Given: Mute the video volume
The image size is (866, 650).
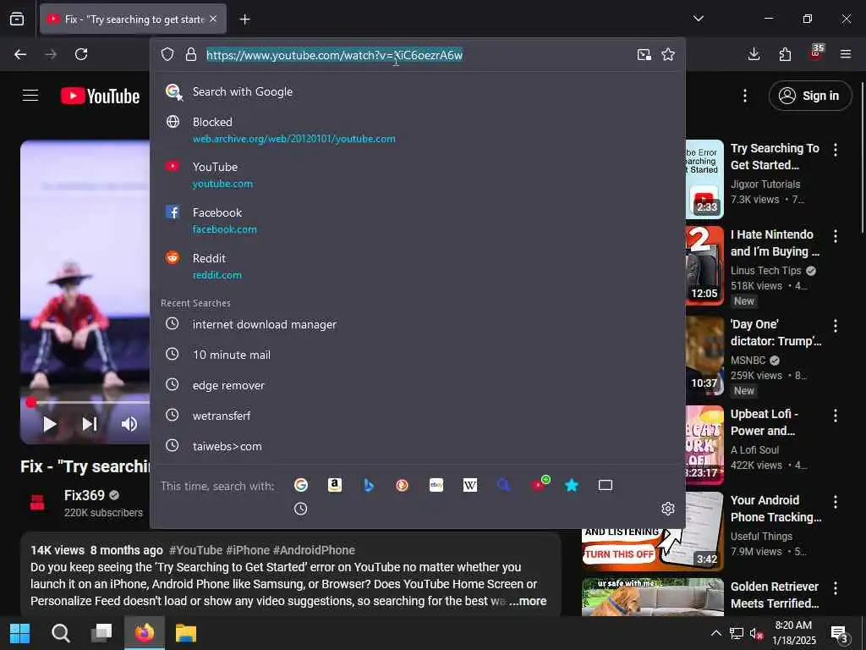Looking at the screenshot, I should [x=129, y=424].
